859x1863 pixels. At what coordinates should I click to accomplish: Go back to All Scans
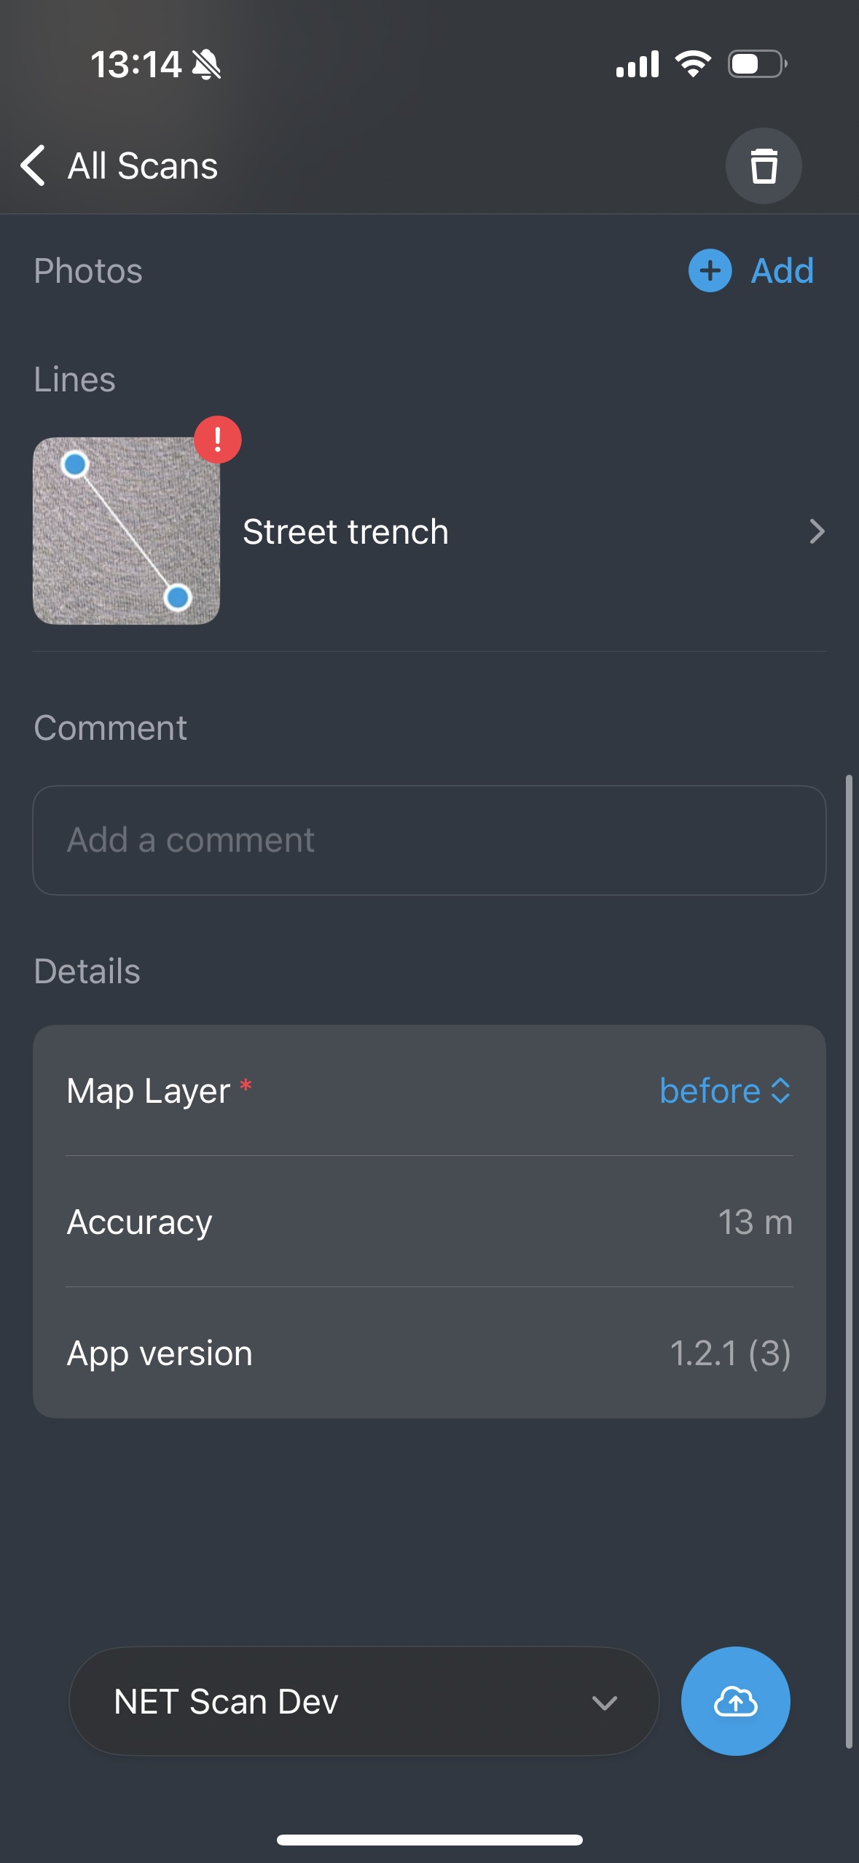click(143, 166)
